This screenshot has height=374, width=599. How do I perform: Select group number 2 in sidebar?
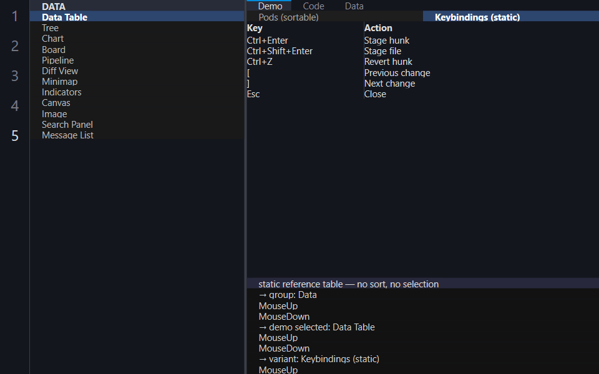pyautogui.click(x=14, y=46)
